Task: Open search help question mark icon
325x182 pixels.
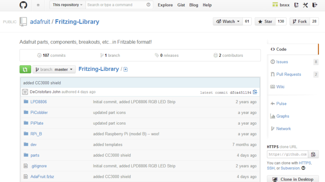Action: coord(148,5)
